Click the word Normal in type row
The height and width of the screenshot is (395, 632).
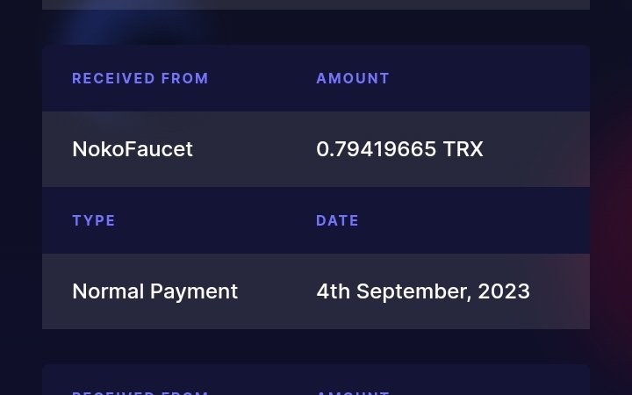(108, 291)
